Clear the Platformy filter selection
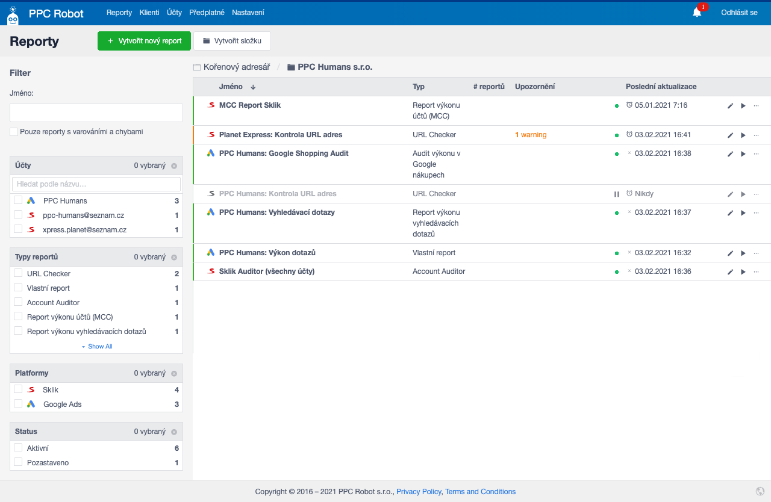 pyautogui.click(x=174, y=373)
